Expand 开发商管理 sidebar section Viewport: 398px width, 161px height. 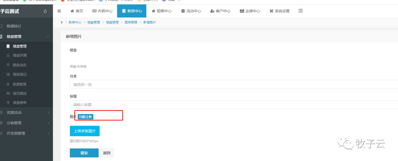click(x=27, y=133)
